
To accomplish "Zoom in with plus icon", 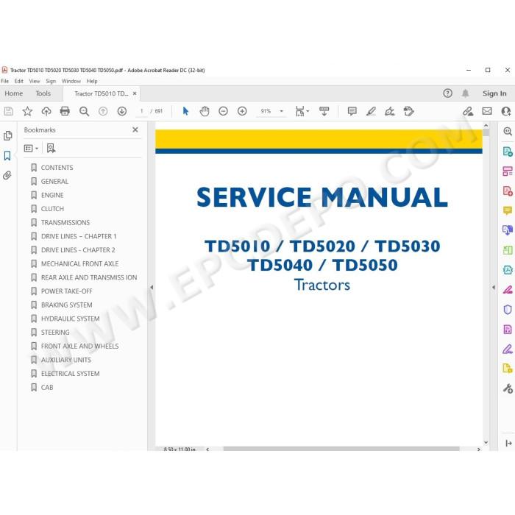I will coord(242,111).
